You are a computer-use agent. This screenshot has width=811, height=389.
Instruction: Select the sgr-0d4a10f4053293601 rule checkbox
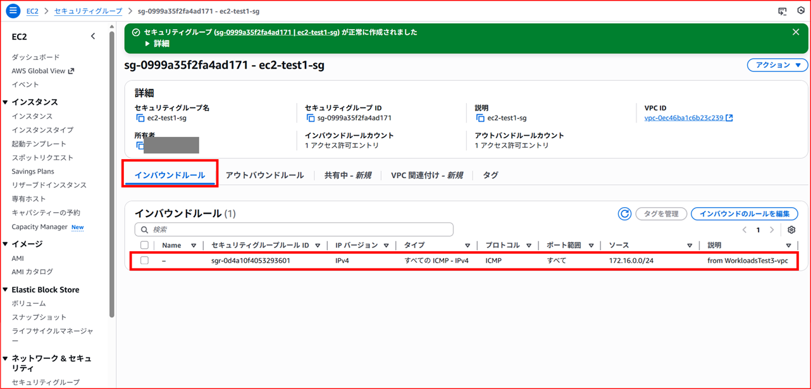point(144,260)
